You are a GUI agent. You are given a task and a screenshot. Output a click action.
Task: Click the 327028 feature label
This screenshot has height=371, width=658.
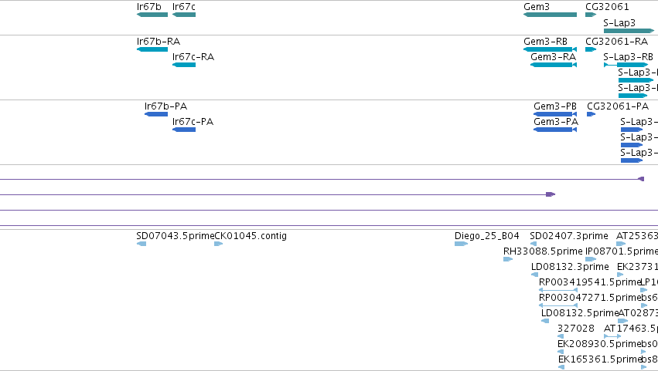[x=576, y=329]
